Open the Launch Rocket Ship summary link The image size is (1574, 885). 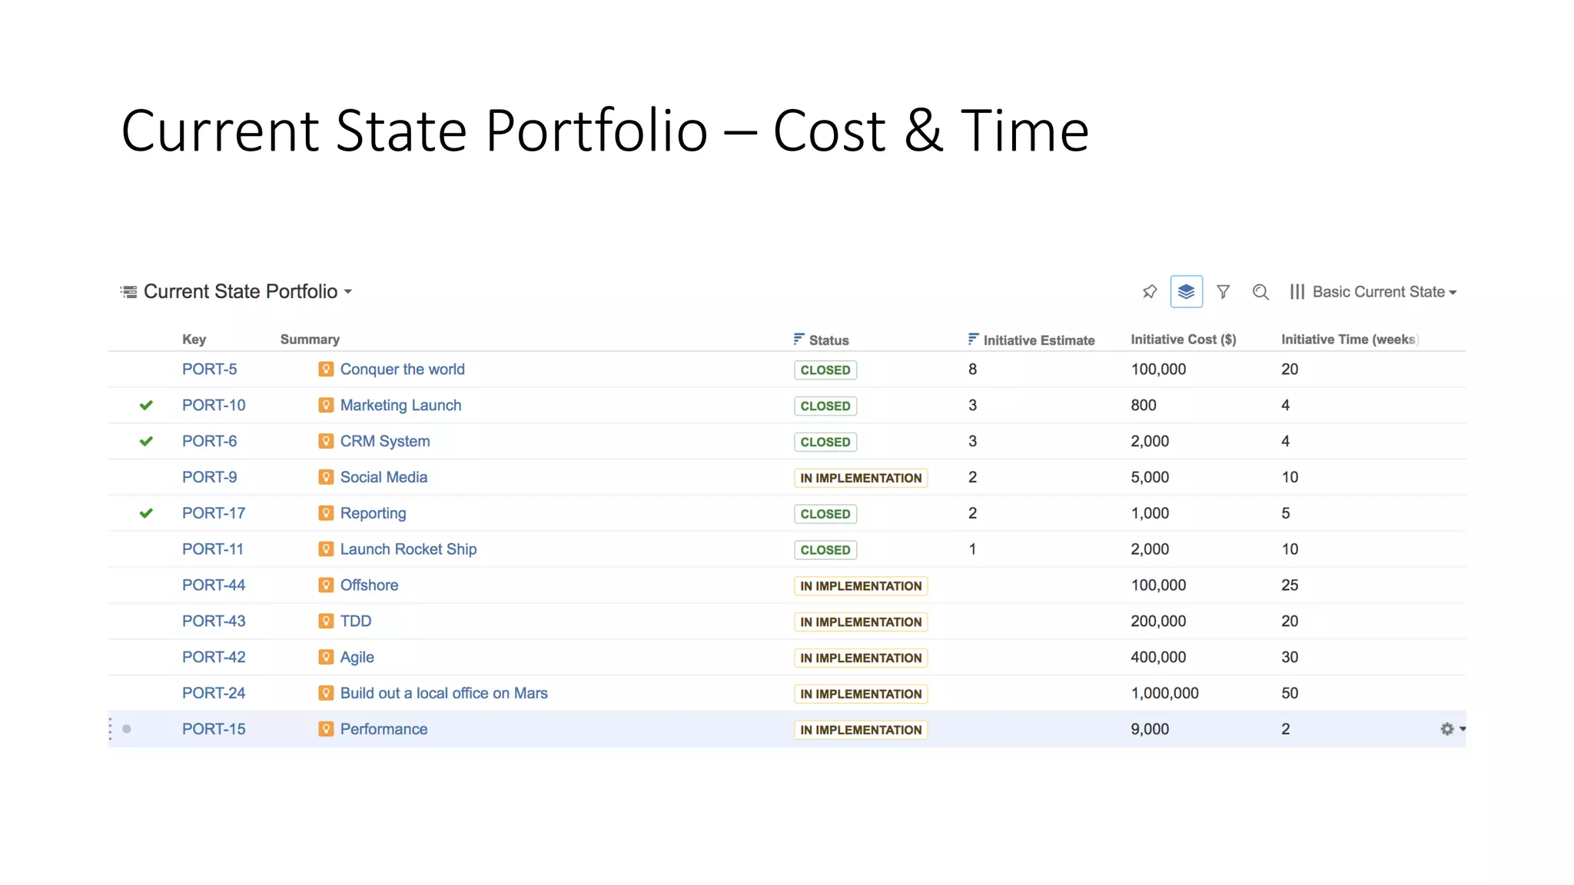[x=408, y=549]
